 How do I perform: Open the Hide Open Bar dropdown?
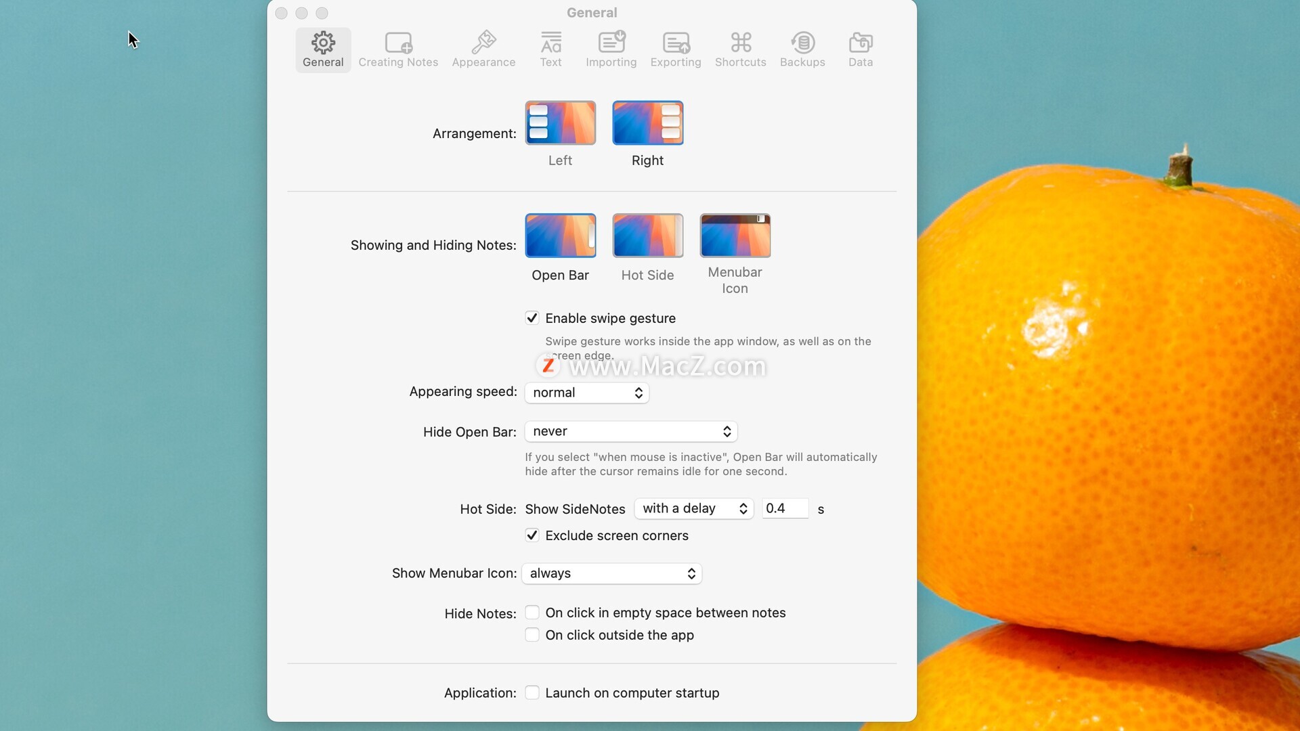pyautogui.click(x=631, y=431)
